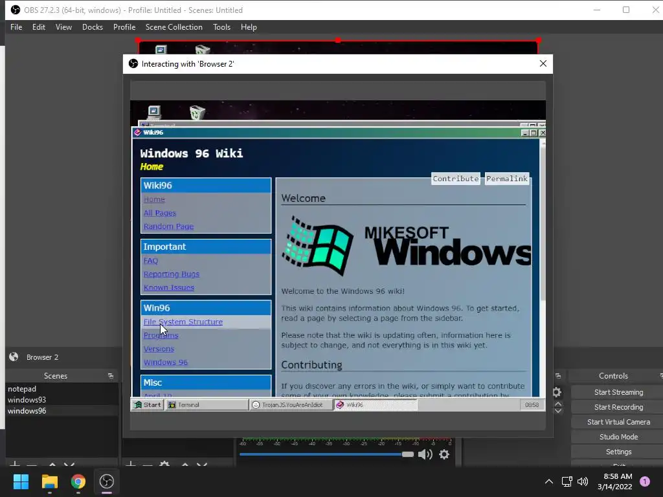Select the Wiki96 item in Windows 96 taskbar
This screenshot has width=663, height=497.
point(376,405)
